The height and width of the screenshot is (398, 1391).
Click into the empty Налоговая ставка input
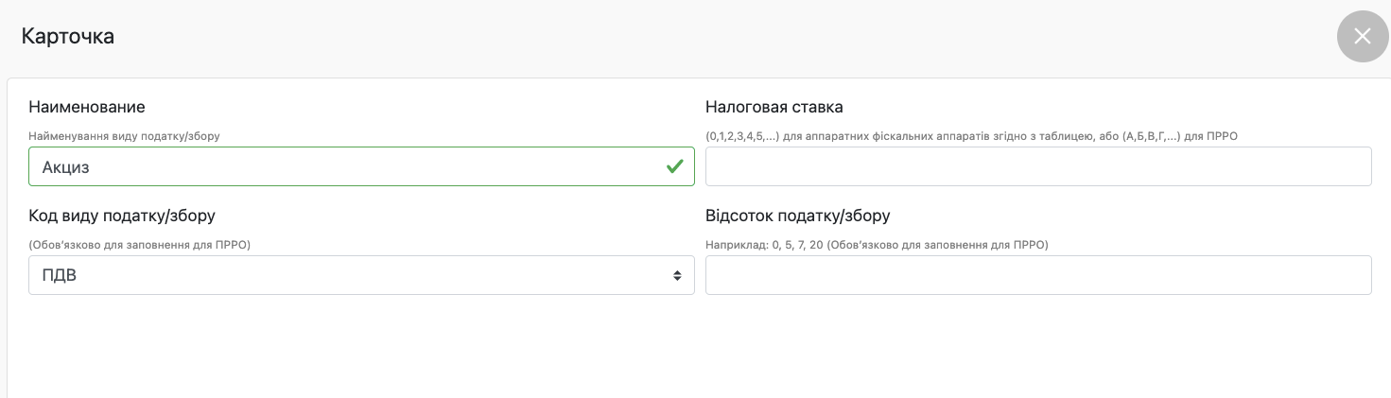pos(1037,166)
